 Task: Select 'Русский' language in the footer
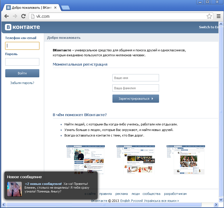coord(137,201)
